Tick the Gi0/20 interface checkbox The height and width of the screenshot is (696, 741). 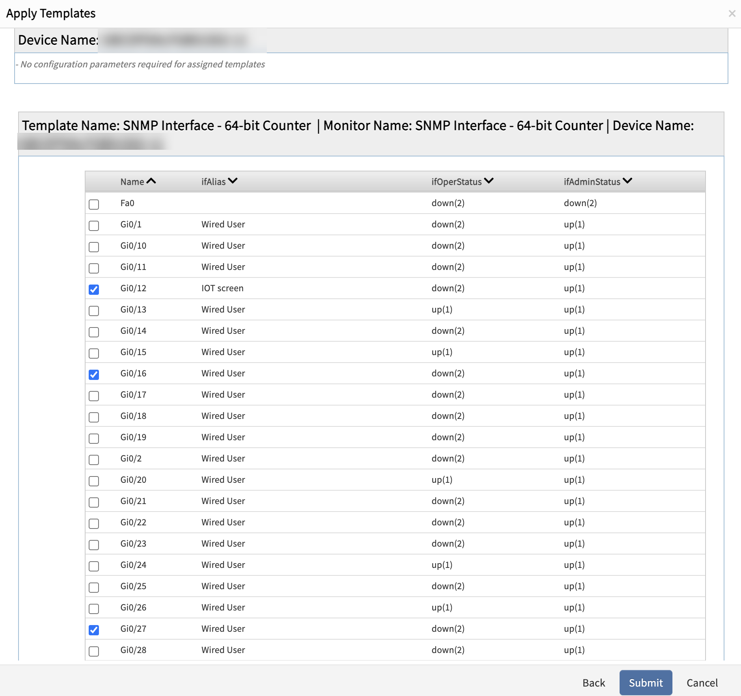[94, 481]
